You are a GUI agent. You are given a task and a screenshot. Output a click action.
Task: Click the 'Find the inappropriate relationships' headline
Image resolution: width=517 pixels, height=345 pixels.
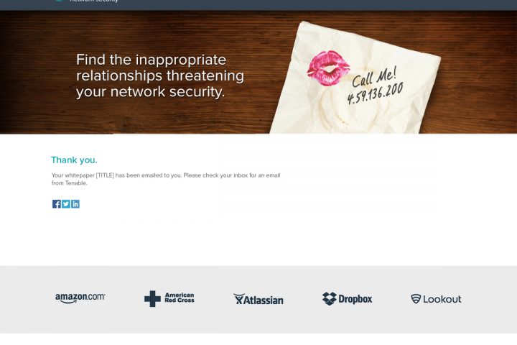160,75
